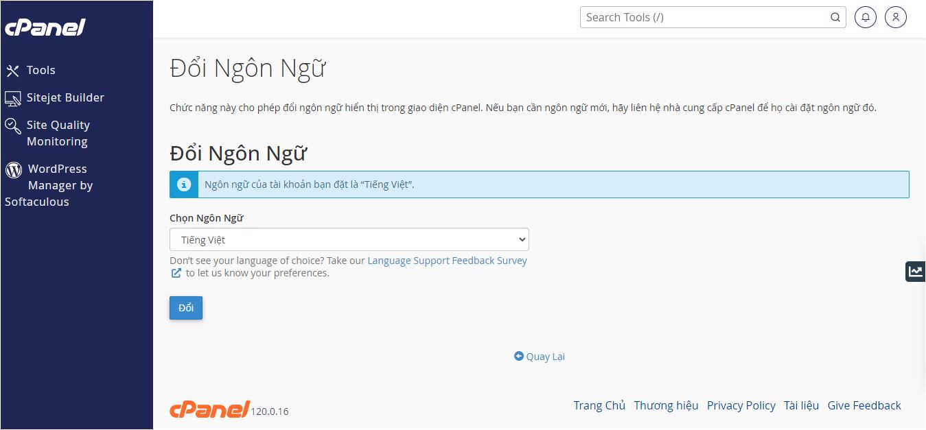Open notifications bell icon
926x430 pixels.
[866, 17]
